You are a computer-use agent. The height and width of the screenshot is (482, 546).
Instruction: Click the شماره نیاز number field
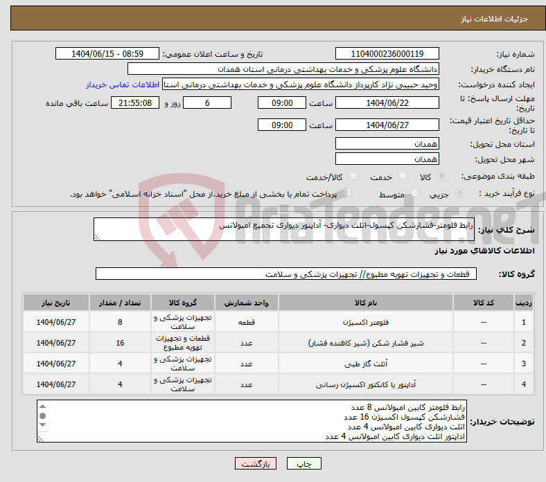coord(387,54)
